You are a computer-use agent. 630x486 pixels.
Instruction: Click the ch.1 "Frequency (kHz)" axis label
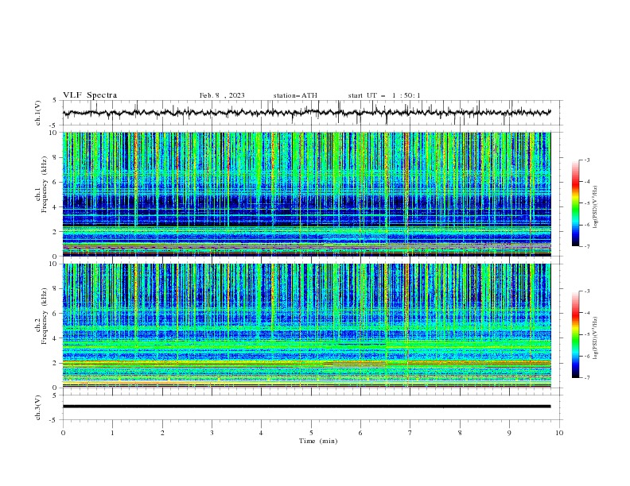click(x=45, y=184)
